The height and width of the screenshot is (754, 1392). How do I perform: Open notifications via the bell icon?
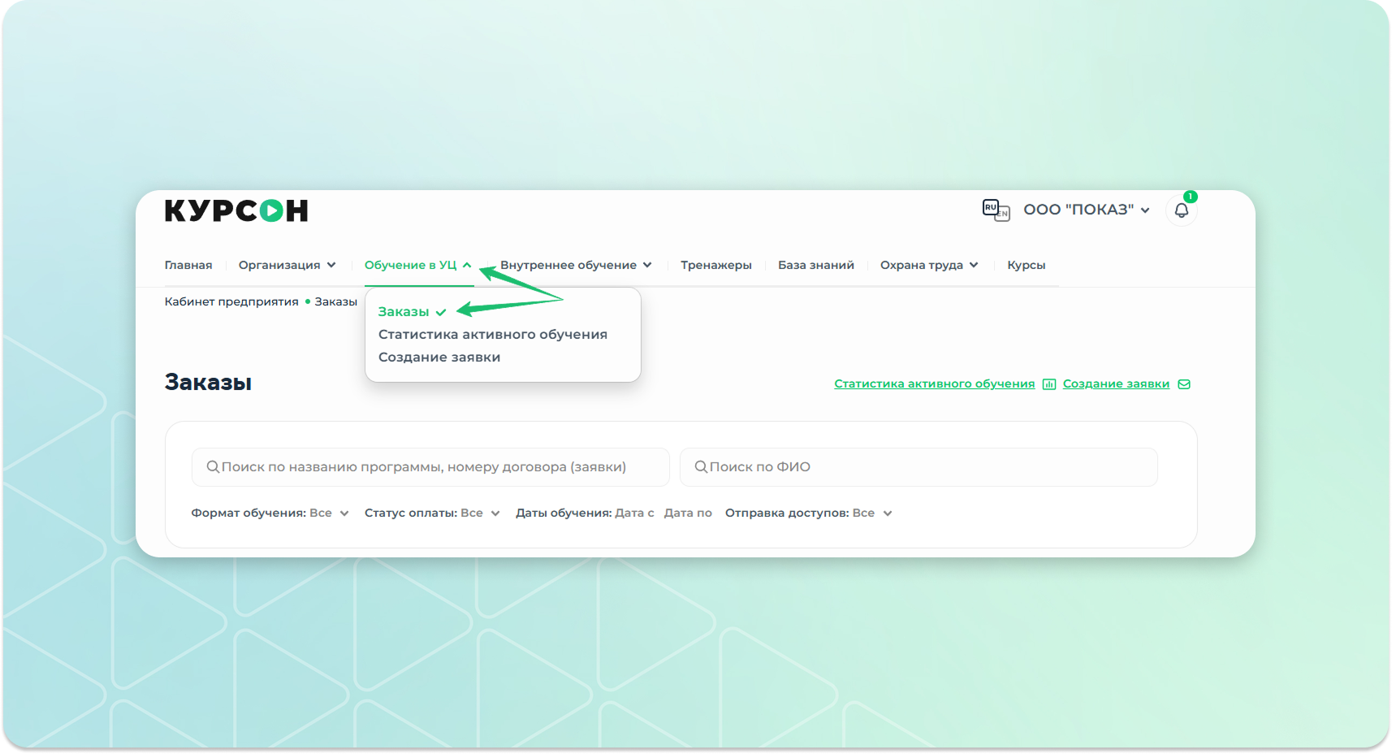point(1181,210)
